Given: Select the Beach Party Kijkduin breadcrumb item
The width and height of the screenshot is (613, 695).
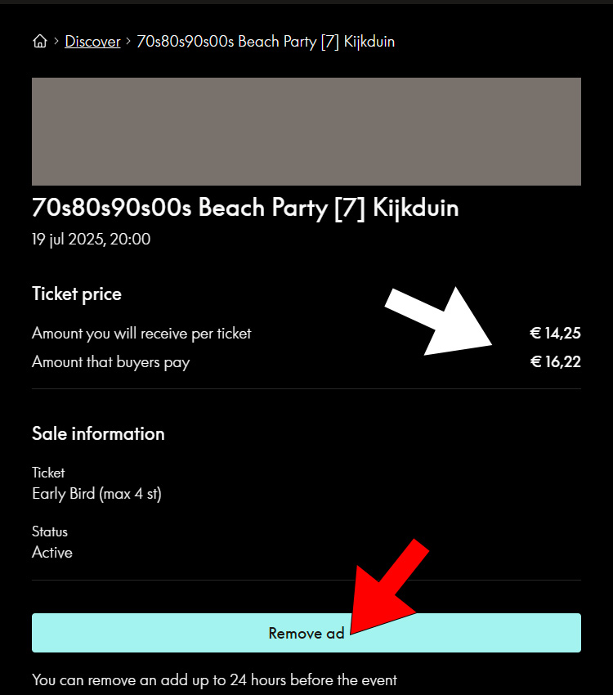Looking at the screenshot, I should point(266,42).
